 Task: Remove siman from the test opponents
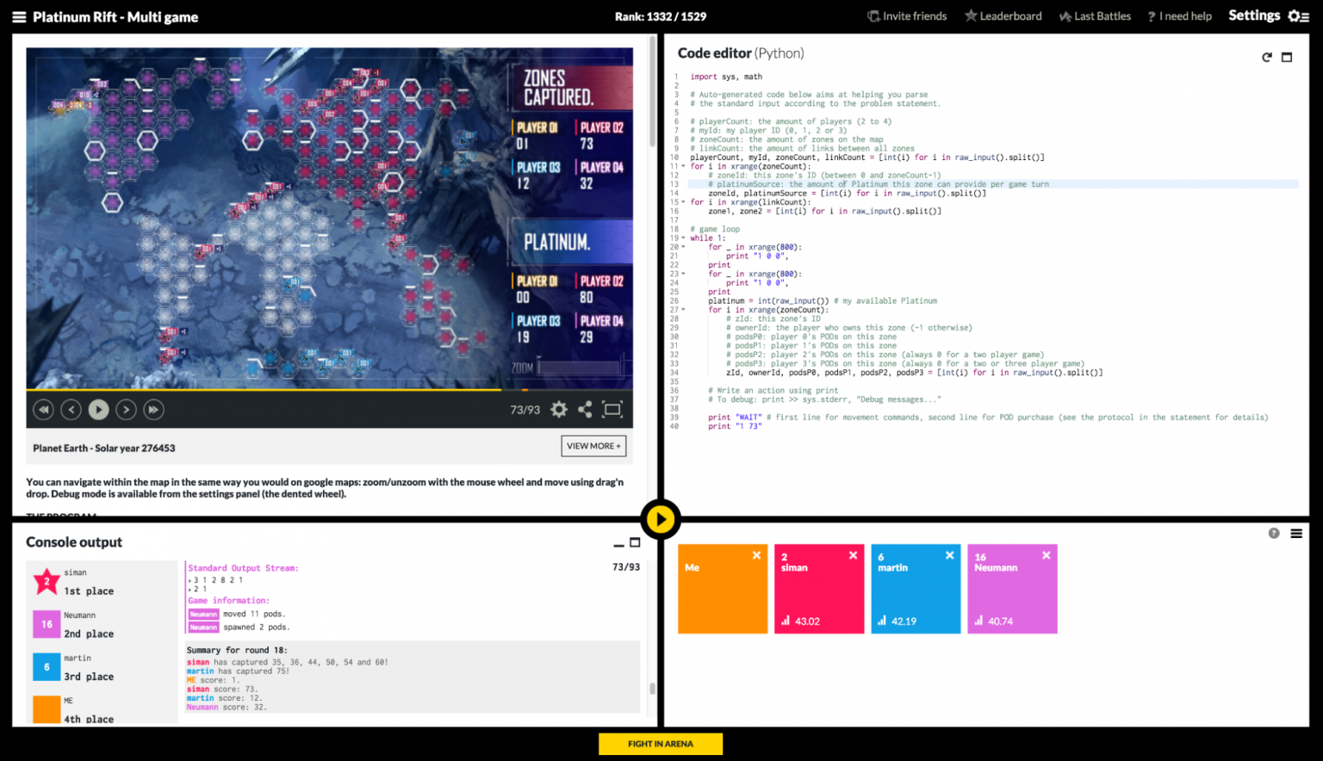[x=853, y=555]
